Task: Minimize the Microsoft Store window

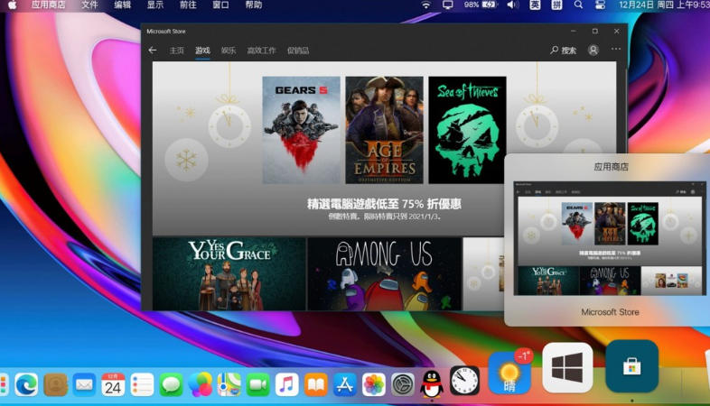Action: point(574,32)
